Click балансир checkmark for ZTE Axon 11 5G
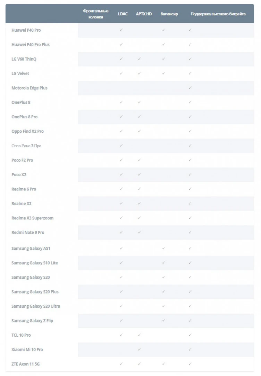The height and width of the screenshot is (376, 261). [163, 364]
